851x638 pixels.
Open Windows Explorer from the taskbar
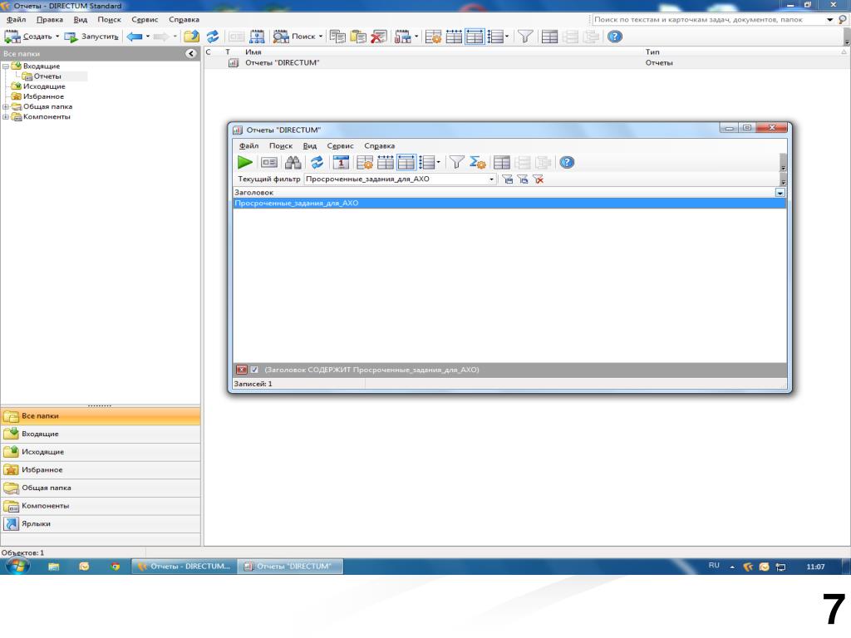54,567
